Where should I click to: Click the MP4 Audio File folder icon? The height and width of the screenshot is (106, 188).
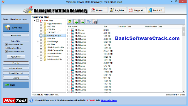[x=45, y=59]
